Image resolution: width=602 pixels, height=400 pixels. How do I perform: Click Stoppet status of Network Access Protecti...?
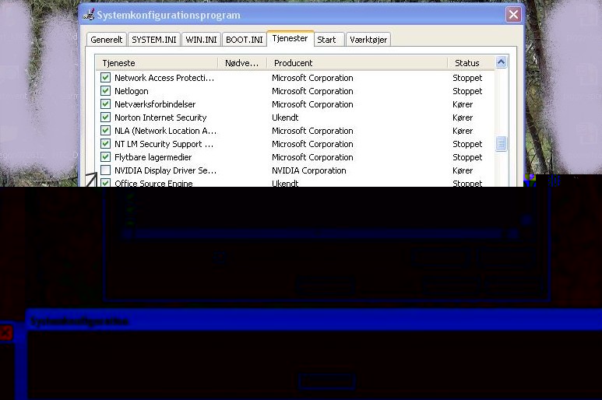[x=467, y=78]
